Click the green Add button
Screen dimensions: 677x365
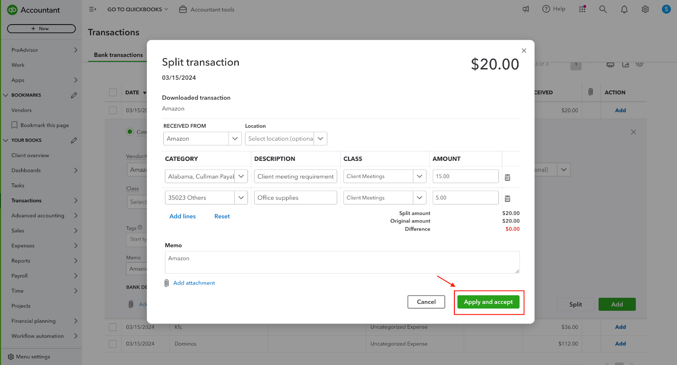(617, 305)
